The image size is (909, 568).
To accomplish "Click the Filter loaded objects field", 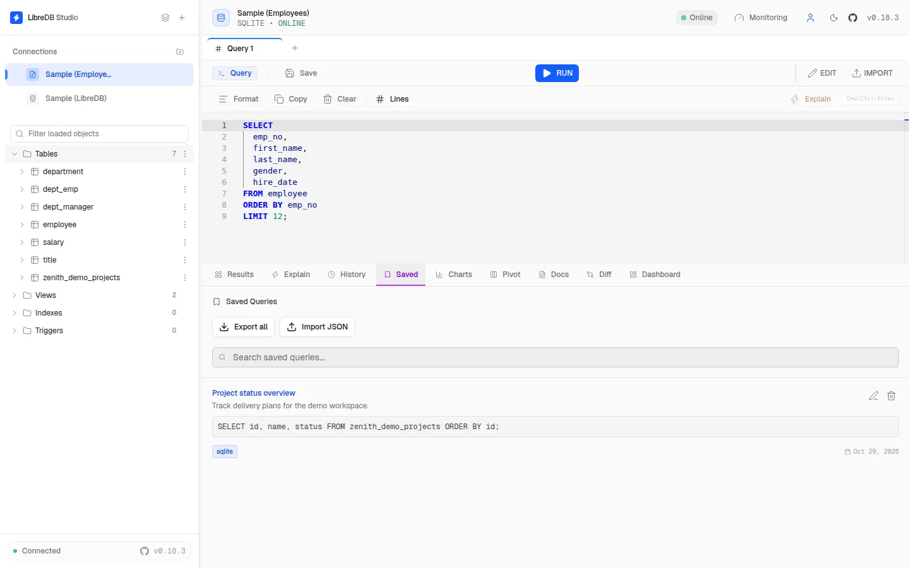I will [x=100, y=134].
